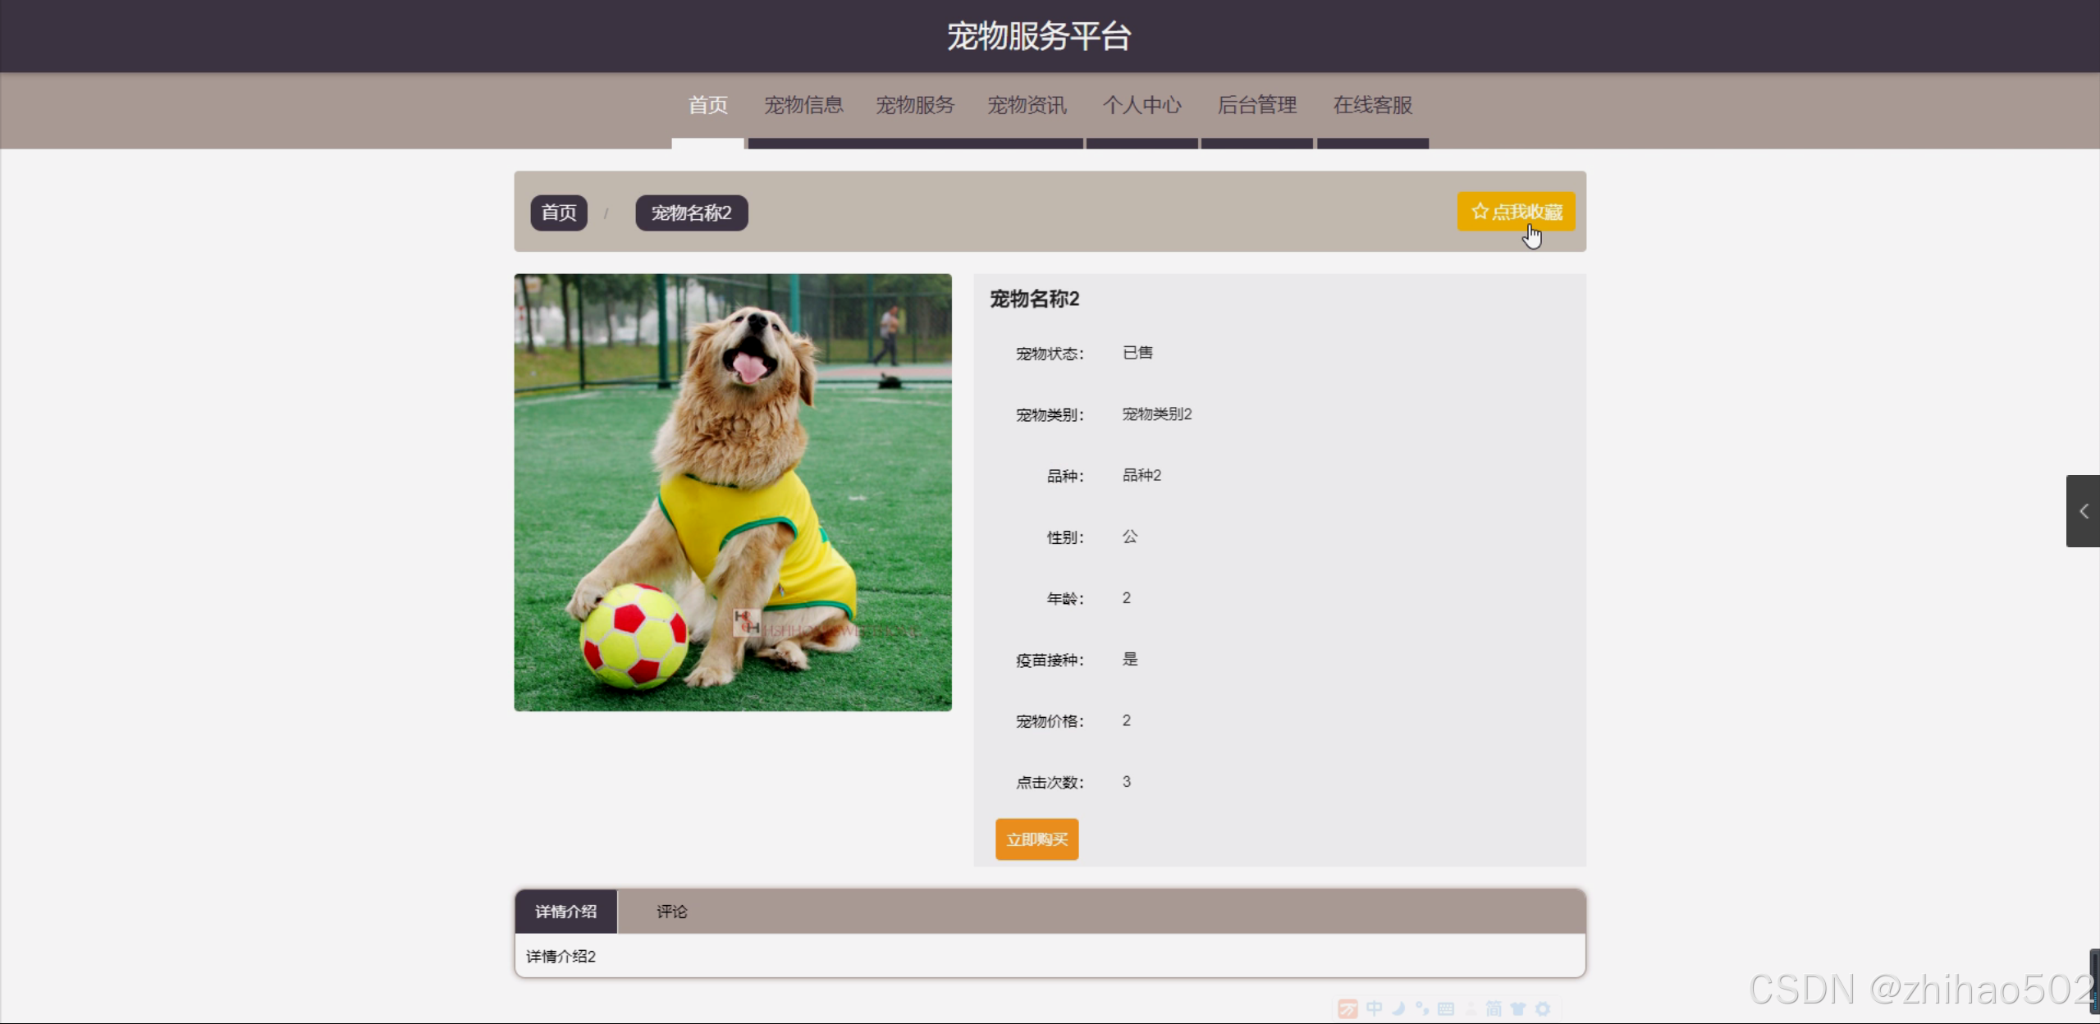
Task: Open 宠物信息 in the navigation bar
Action: click(x=803, y=105)
